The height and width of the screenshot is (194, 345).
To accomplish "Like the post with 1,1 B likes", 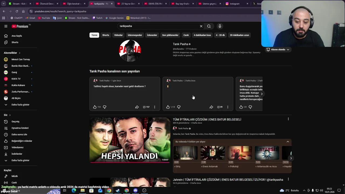I will point(168,107).
